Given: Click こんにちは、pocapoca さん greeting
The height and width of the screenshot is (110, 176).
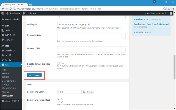Looking at the screenshot, I should coord(157,13).
